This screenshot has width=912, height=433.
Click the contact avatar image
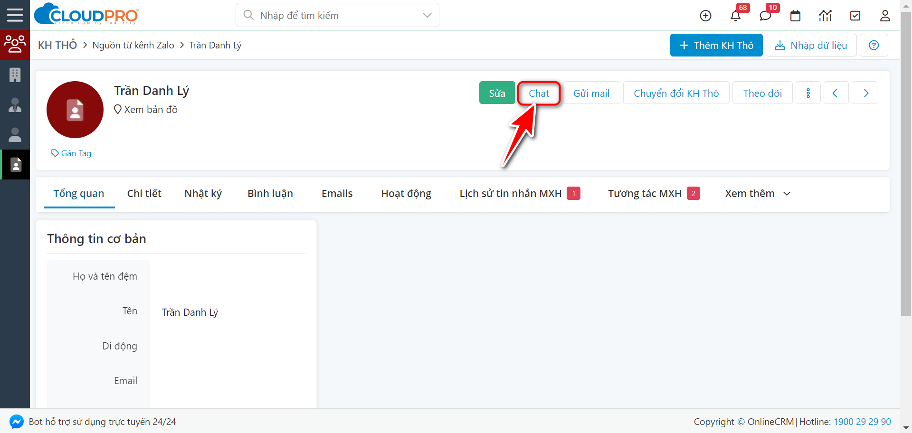[75, 110]
